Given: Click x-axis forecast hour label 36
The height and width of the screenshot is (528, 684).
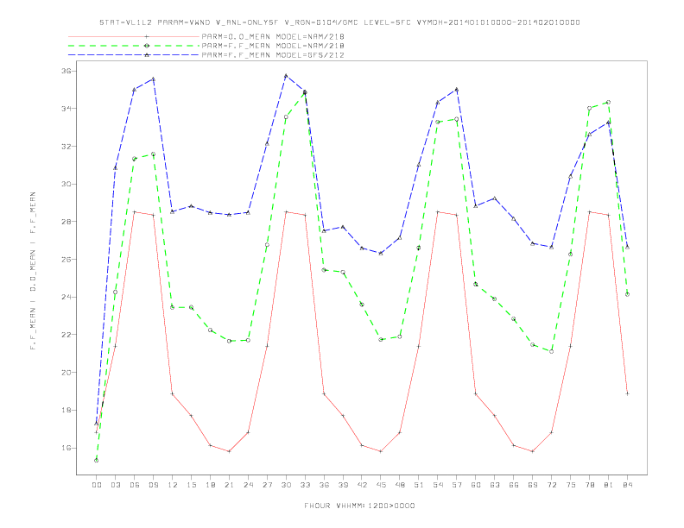Looking at the screenshot, I should tap(324, 485).
